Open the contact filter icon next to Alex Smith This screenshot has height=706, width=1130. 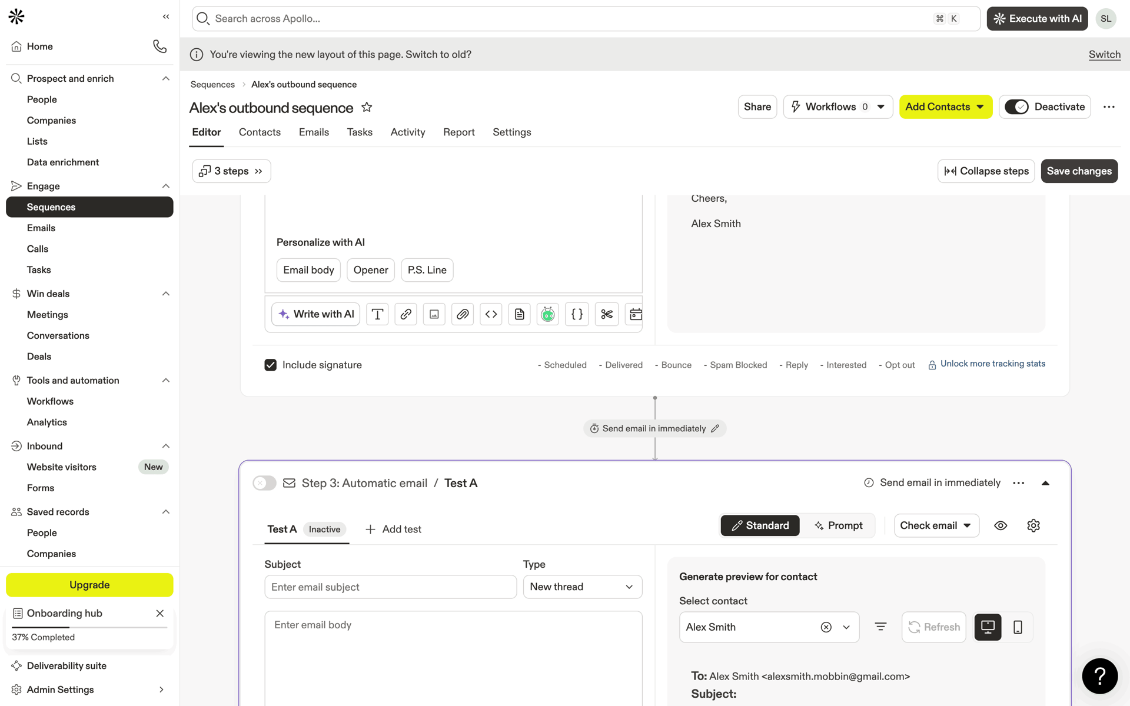pyautogui.click(x=880, y=627)
